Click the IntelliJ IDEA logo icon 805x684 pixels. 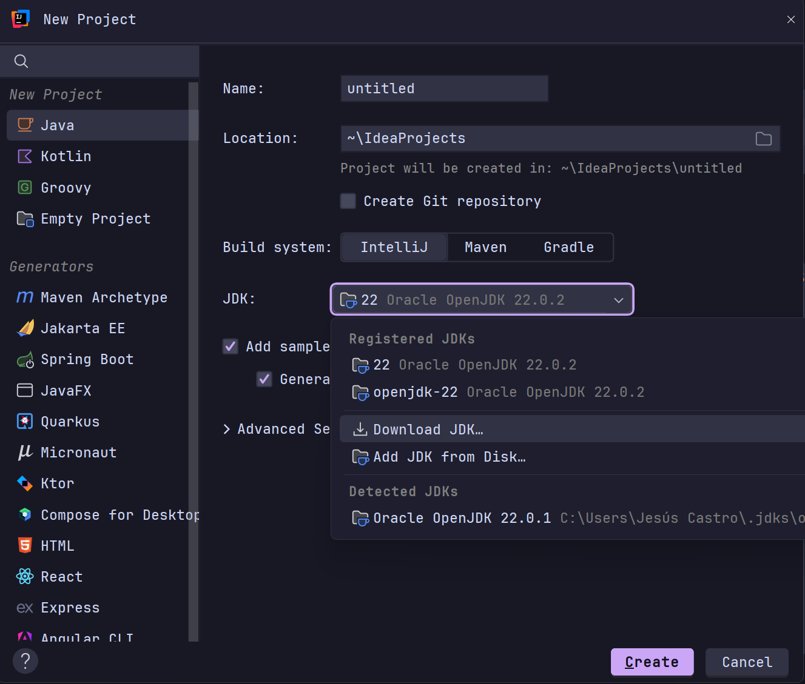tap(21, 19)
